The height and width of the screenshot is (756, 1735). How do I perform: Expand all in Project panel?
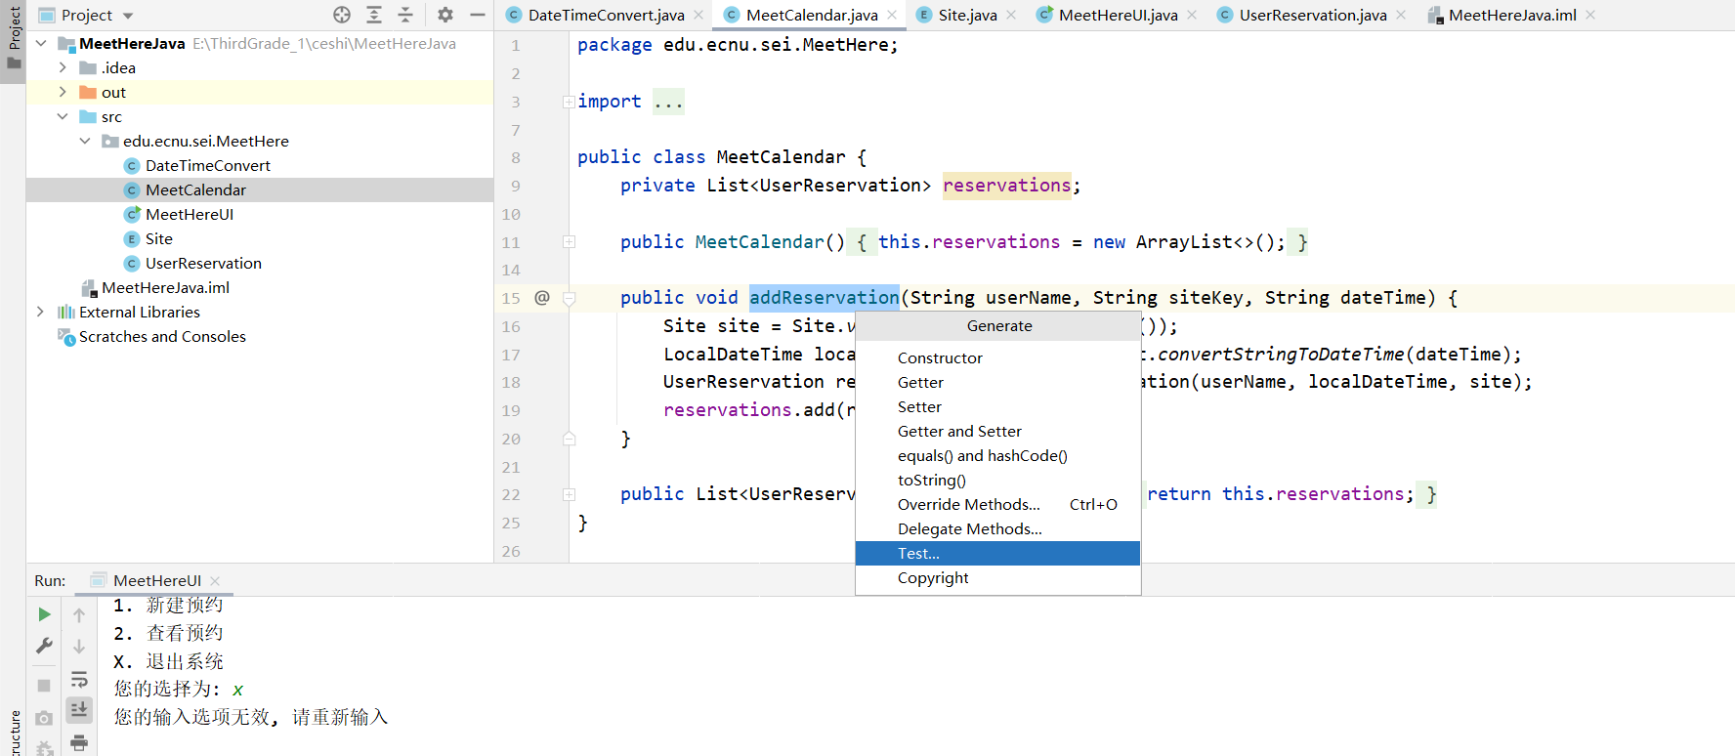point(374,15)
